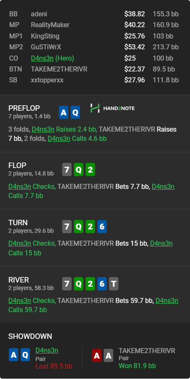Viewport: 190px width, 379px height.
Task: Click the SHOWDOWN heading
Action: 30,336
